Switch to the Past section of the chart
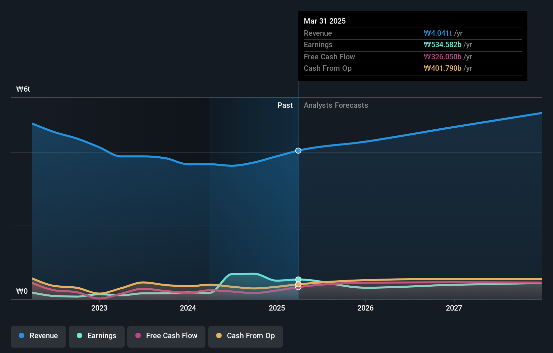Screen dimensions: 553x353 coord(285,105)
